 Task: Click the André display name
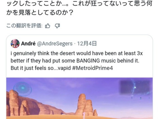click(28, 44)
